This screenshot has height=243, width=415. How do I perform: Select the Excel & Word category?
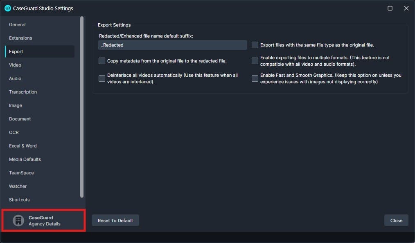[23, 145]
